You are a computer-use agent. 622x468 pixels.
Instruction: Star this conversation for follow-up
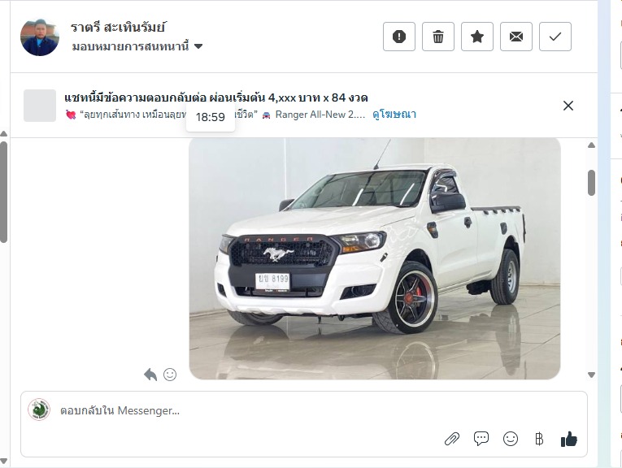477,37
